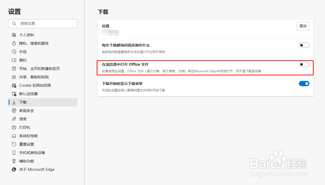
Task: Select 侧栏 in settings menu
Action: pyautogui.click(x=43, y=60)
